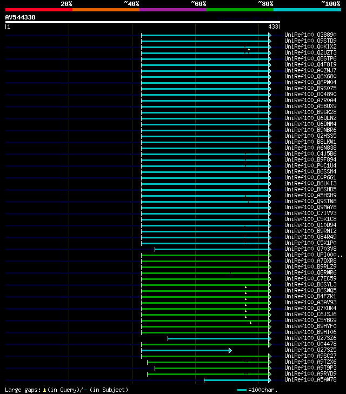Select the UniRef100_Q2HSS5 label
Viewport: 346px width, 394px height.
(310, 136)
